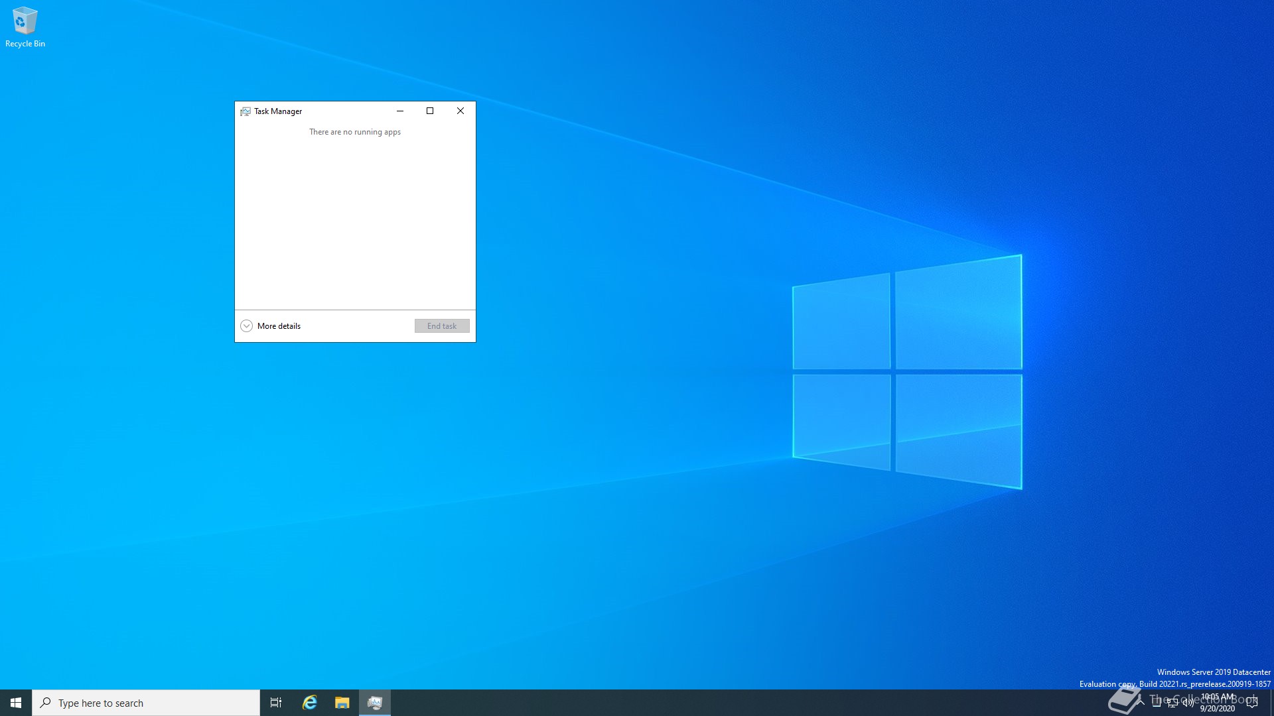Click the End task button

tap(442, 326)
